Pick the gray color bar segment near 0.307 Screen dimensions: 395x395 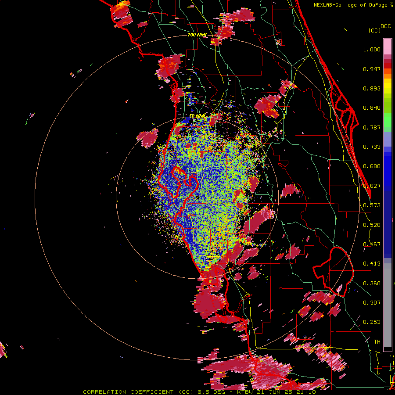pyautogui.click(x=388, y=305)
